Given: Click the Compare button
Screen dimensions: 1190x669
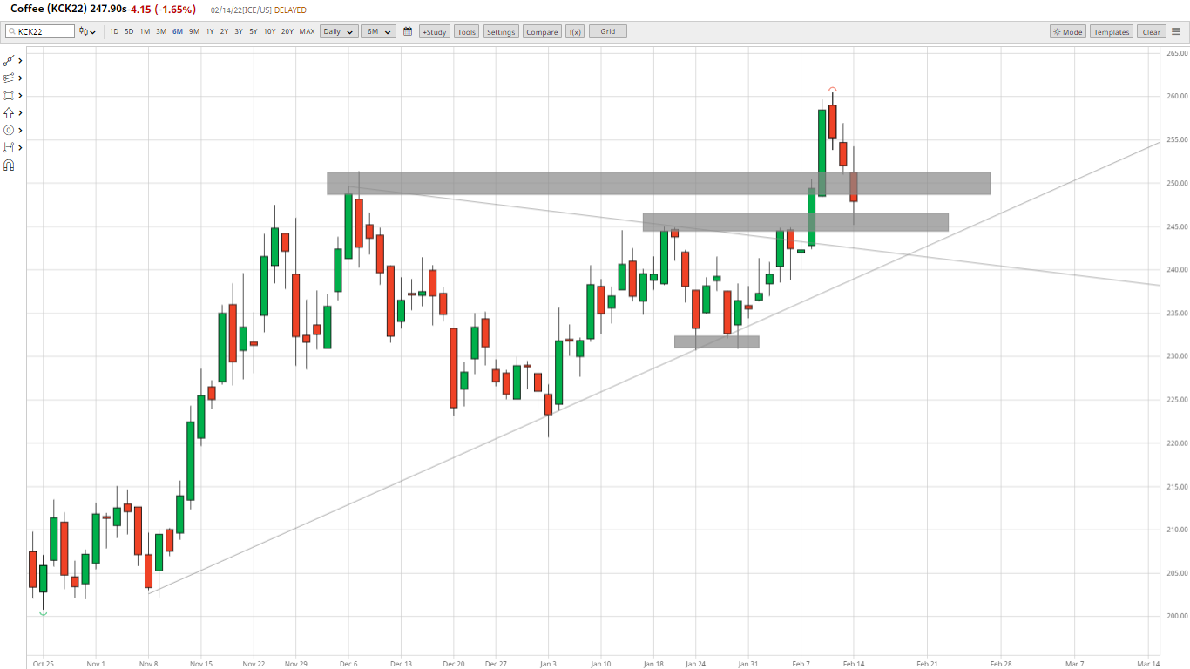Looking at the screenshot, I should click(542, 31).
